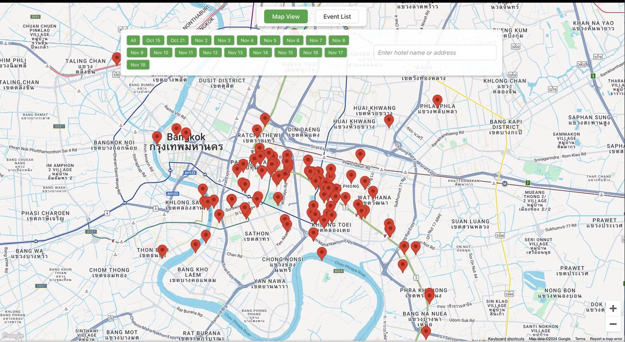Select the All dates filter
The height and width of the screenshot is (342, 625).
[133, 40]
